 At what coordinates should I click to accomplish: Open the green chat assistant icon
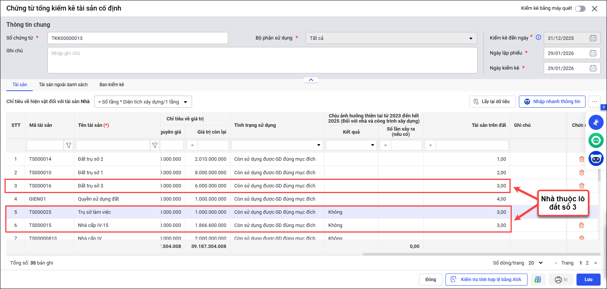(596, 140)
